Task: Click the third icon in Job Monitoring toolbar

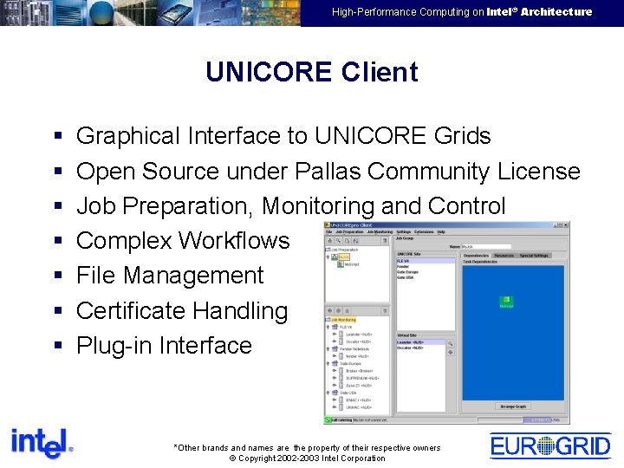Action: 347,310
